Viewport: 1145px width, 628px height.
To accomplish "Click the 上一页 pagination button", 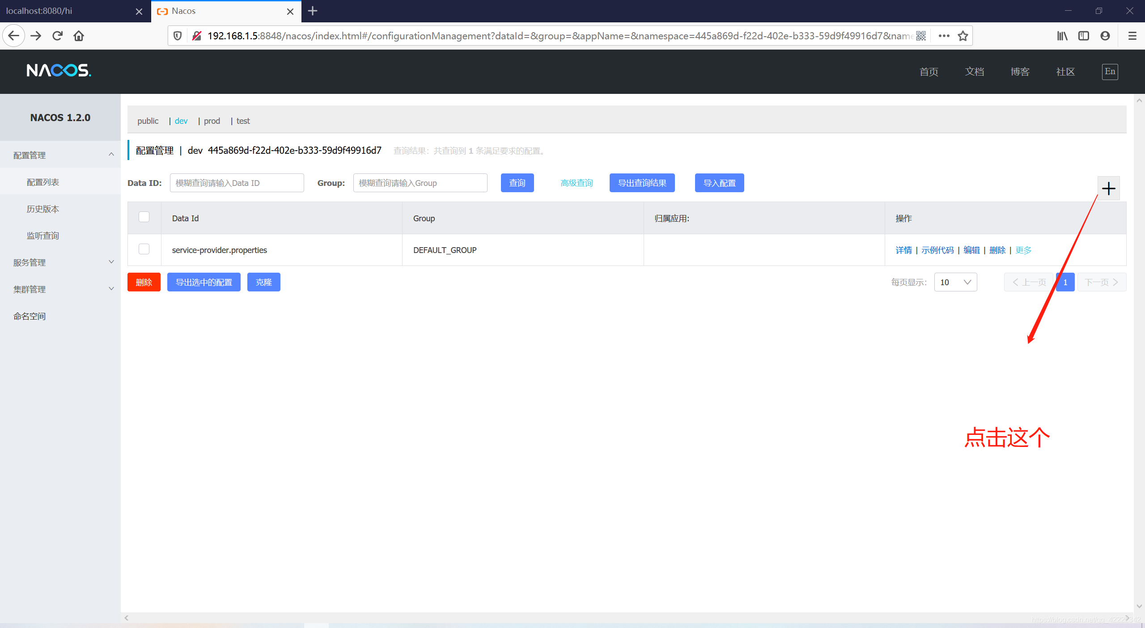I will [1029, 282].
